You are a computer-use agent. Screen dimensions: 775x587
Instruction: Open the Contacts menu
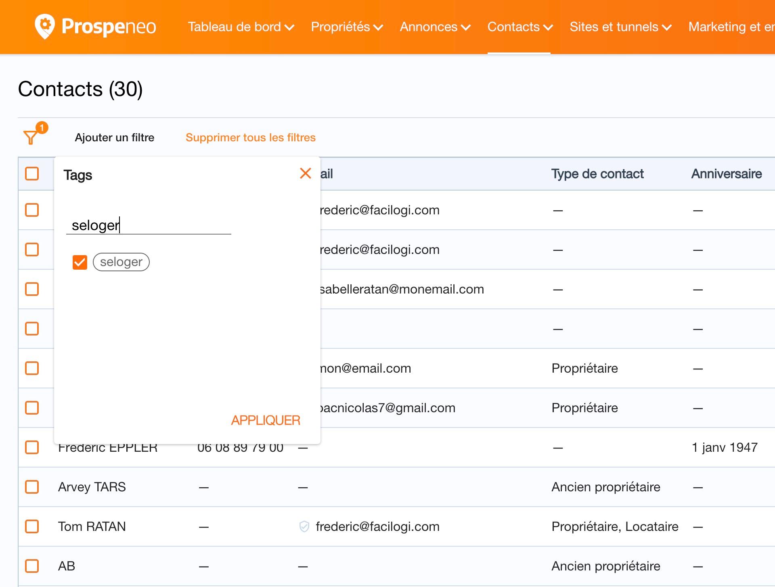[520, 27]
